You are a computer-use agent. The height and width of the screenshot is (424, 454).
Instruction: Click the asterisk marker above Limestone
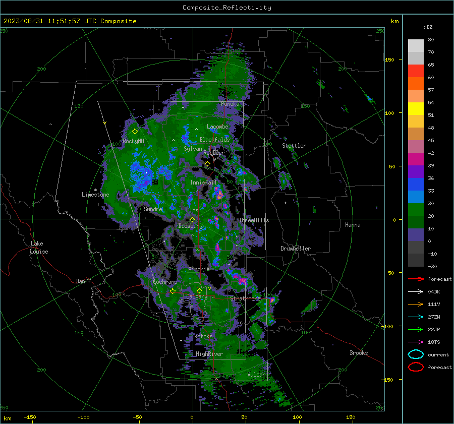tap(95, 190)
